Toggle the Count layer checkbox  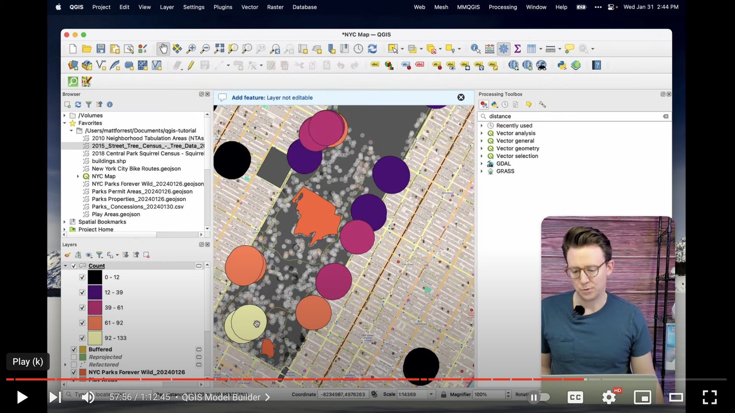click(x=74, y=266)
